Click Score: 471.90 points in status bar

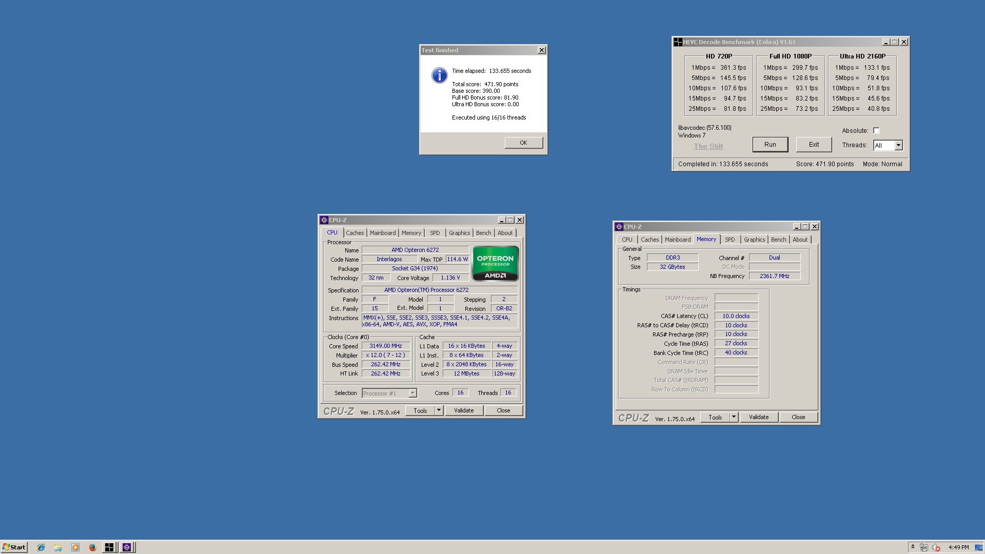(x=825, y=164)
